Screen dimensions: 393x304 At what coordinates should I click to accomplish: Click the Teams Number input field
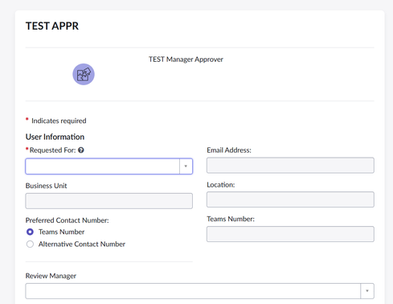290,234
